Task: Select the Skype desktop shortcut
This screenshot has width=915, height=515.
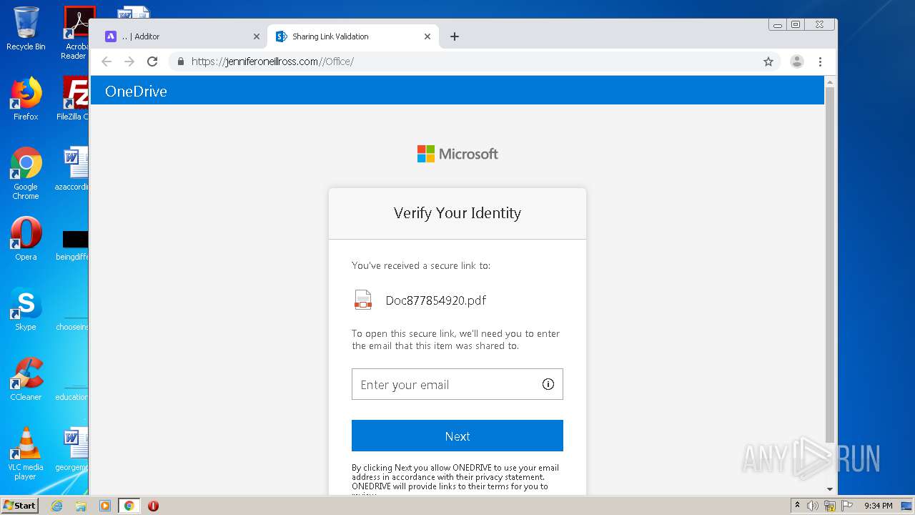Action: point(26,309)
